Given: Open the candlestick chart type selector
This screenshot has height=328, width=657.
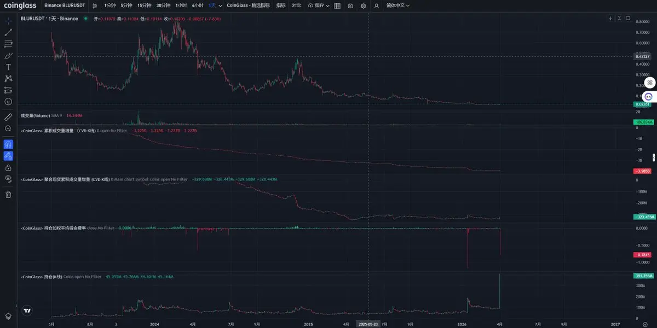Looking at the screenshot, I should [95, 5].
